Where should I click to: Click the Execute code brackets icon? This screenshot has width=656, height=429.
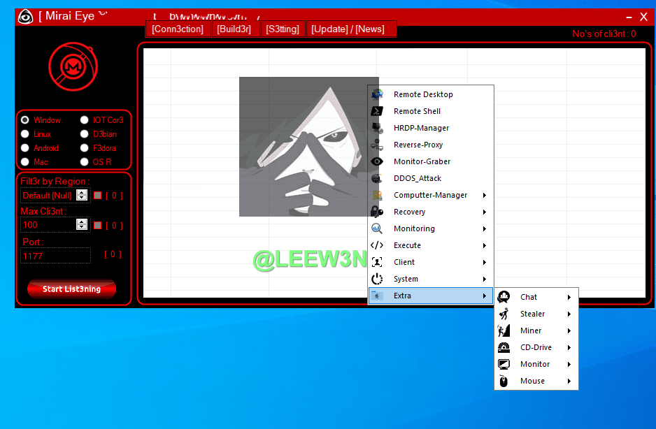point(378,245)
